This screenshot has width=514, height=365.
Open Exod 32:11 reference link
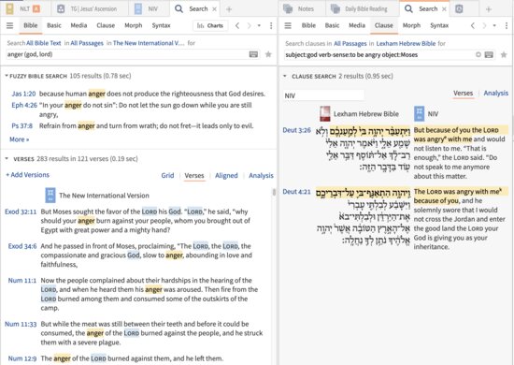[x=21, y=212]
